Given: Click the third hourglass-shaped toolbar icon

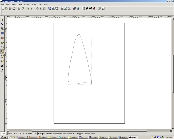Looking at the screenshot, I should click(69, 8).
